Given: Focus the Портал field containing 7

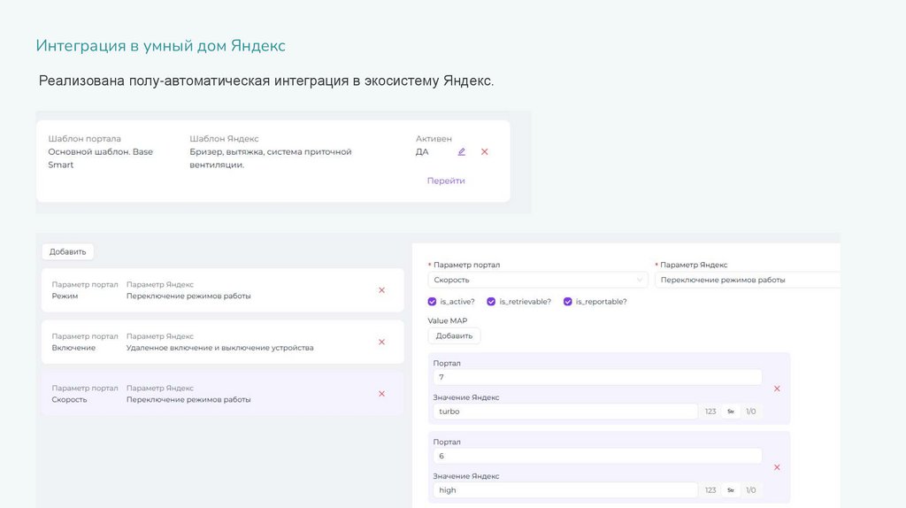Looking at the screenshot, I should pos(597,377).
